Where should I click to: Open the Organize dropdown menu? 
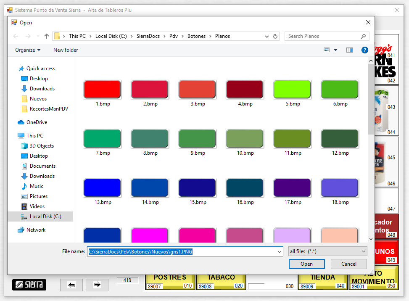(x=28, y=50)
